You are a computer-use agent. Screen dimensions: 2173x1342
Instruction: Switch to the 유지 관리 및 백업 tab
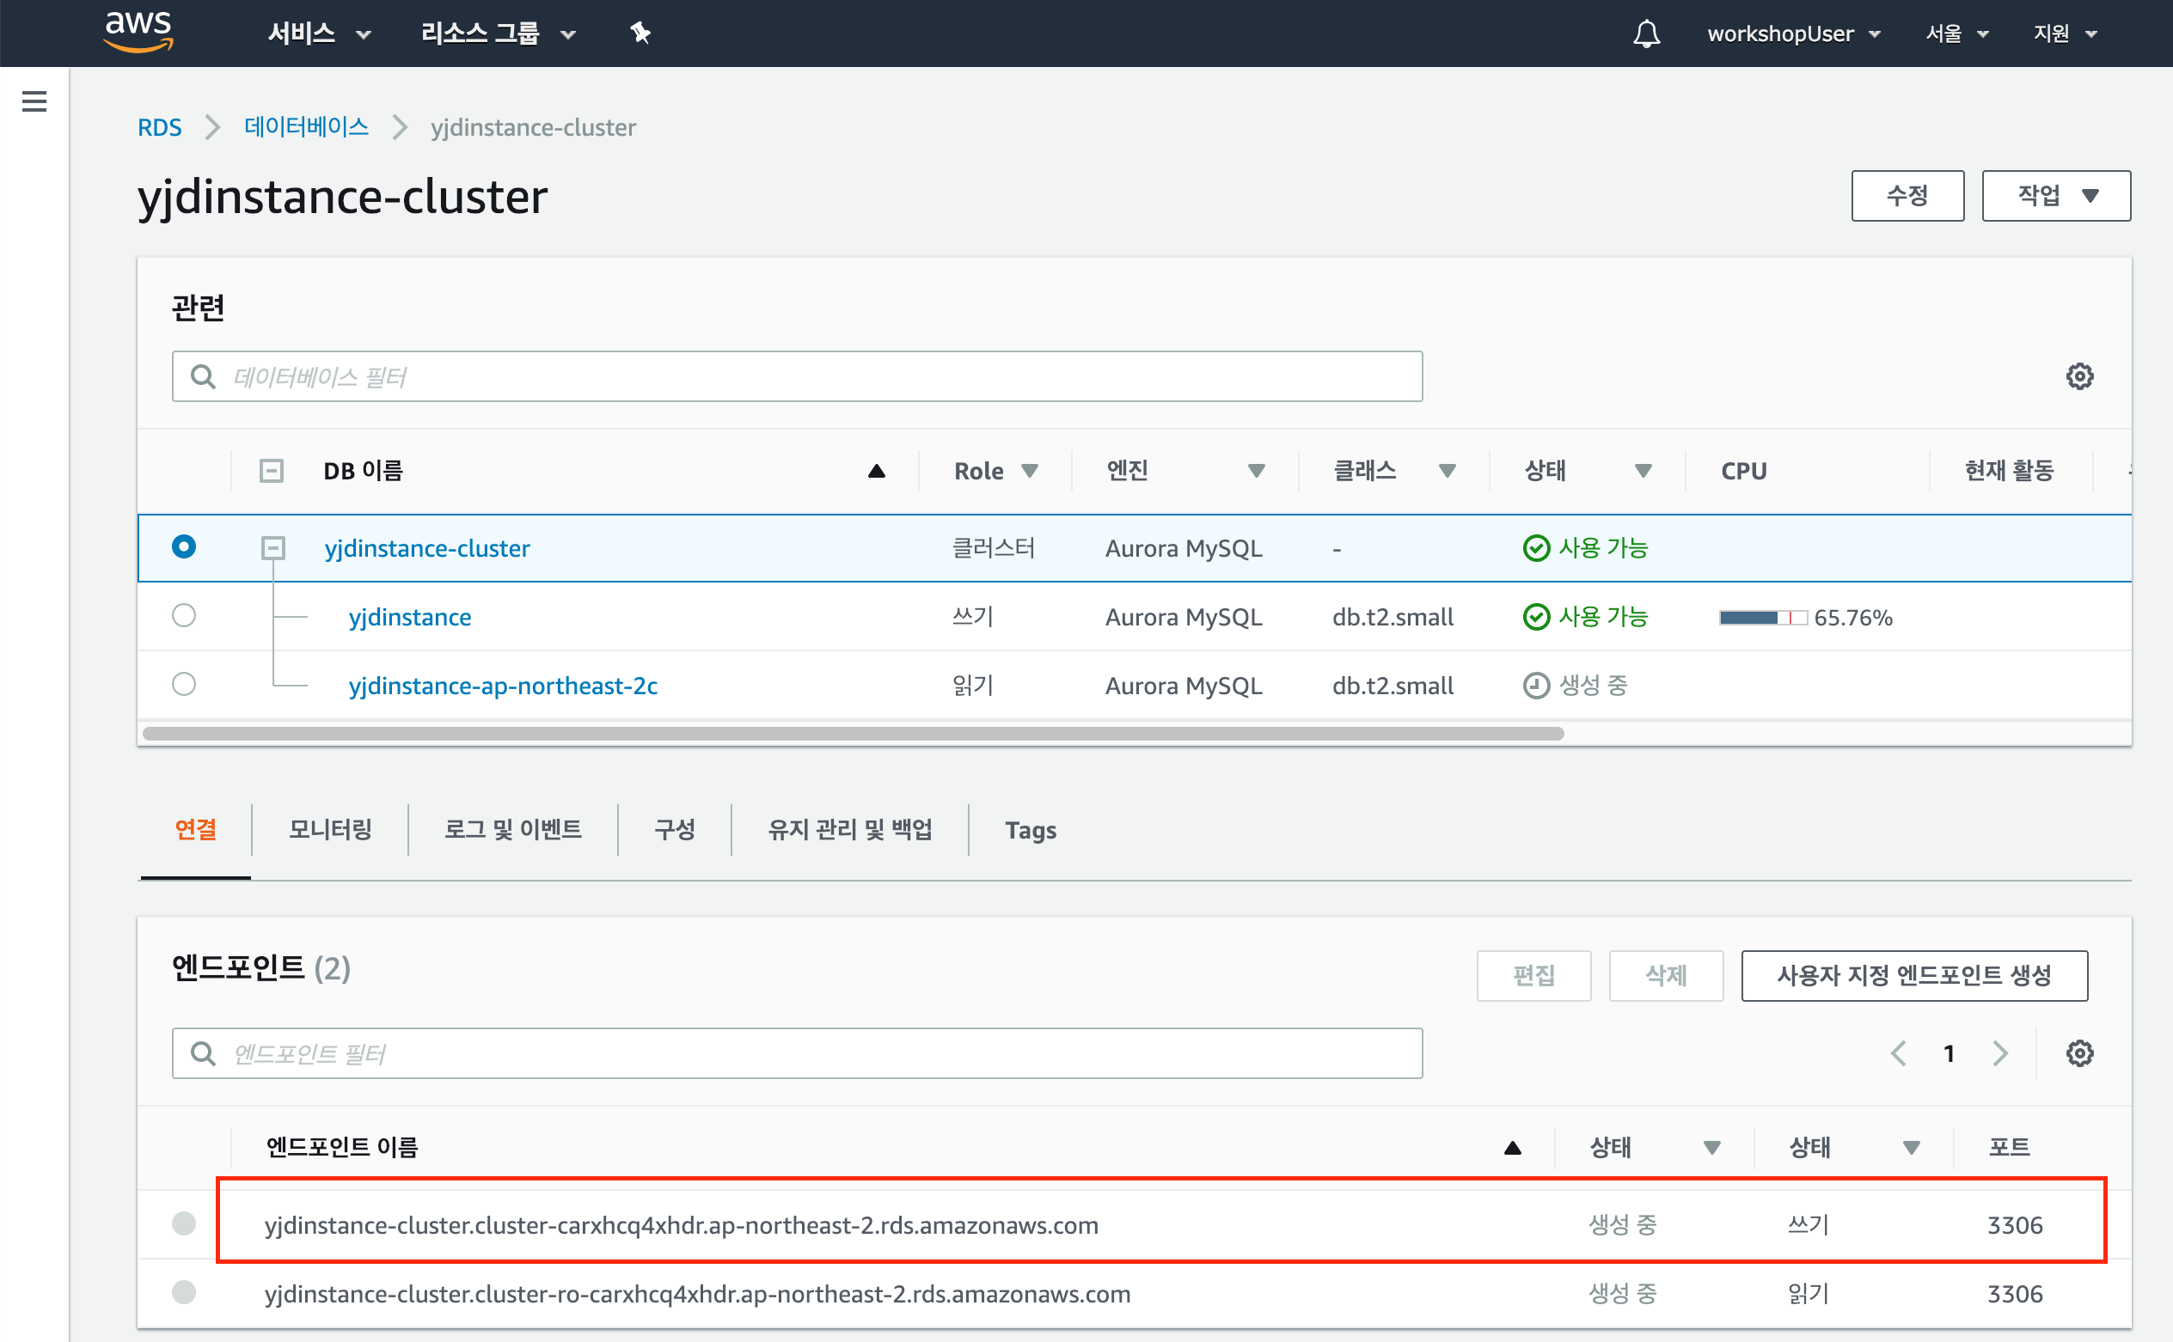850,830
